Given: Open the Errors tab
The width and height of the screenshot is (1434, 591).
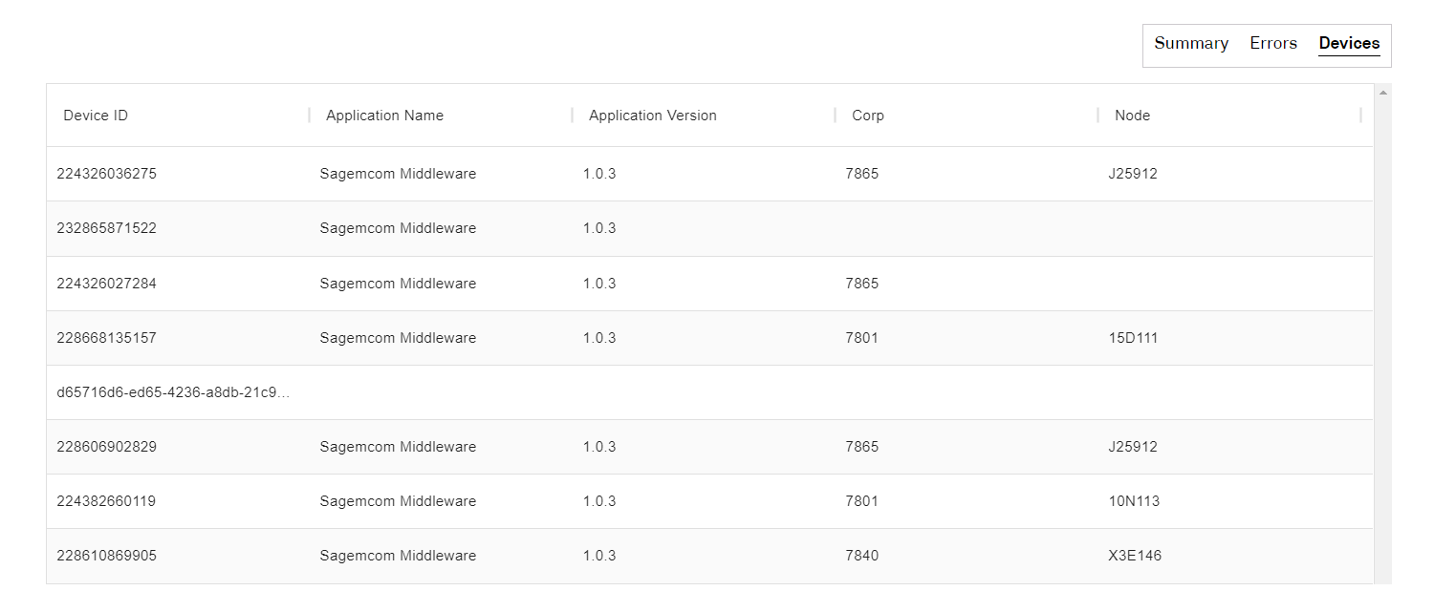Looking at the screenshot, I should (x=1272, y=44).
